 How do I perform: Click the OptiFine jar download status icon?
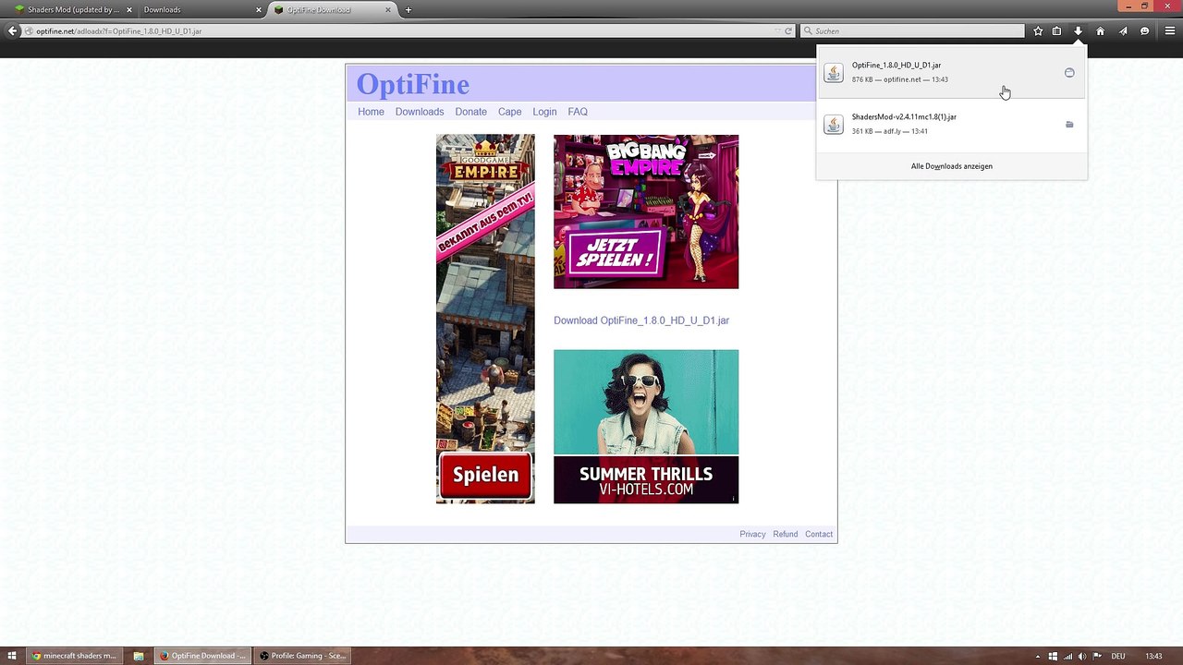point(1069,72)
